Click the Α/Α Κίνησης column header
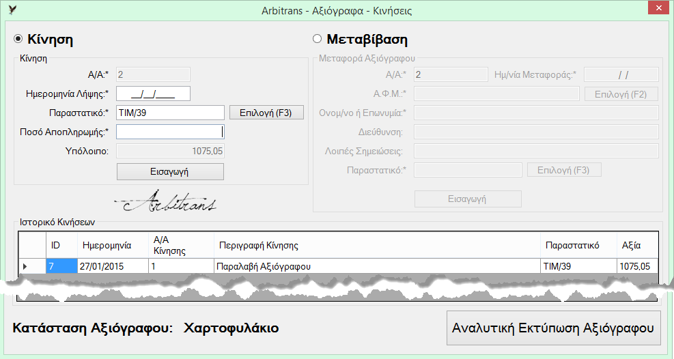674x359 pixels. 182,245
